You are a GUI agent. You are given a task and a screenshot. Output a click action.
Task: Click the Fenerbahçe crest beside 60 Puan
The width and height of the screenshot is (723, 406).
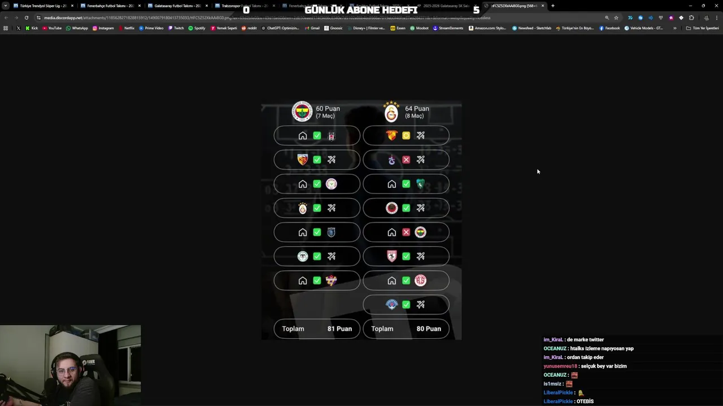click(302, 112)
